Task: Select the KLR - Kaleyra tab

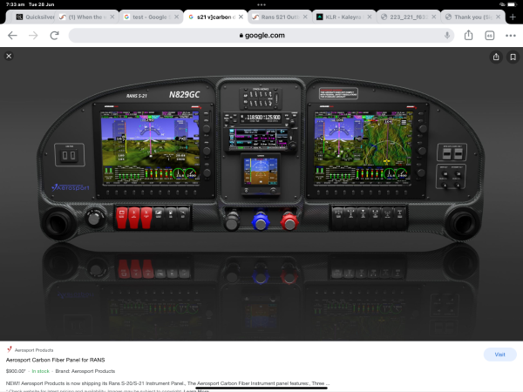Action: click(340, 17)
